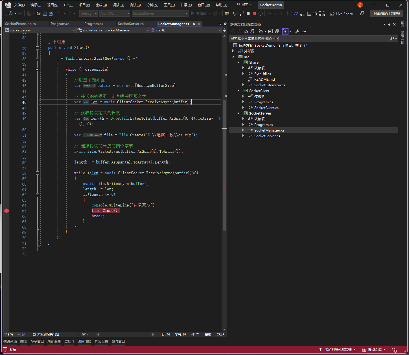This screenshot has height=355, width=409.
Task: Collapse the Start method code fold
Action: pyautogui.click(x=37, y=48)
